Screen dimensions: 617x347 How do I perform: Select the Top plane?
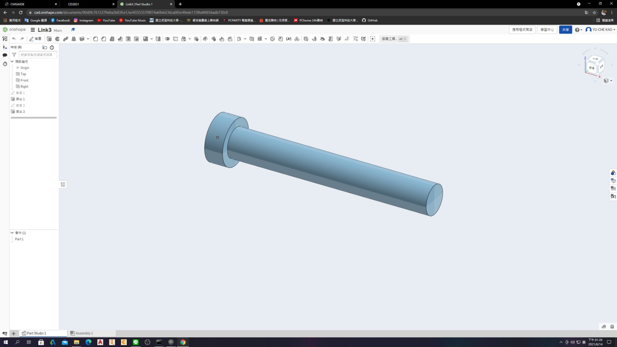23,74
